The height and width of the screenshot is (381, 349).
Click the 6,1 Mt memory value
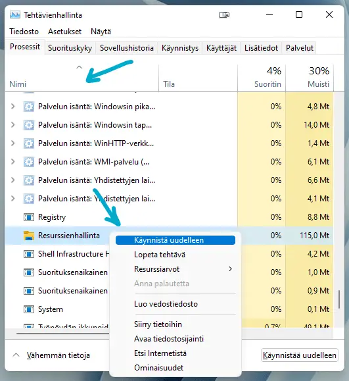(x=318, y=162)
